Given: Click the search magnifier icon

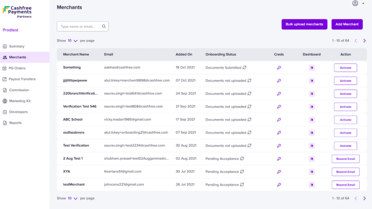Looking at the screenshot, I should 104,27.
